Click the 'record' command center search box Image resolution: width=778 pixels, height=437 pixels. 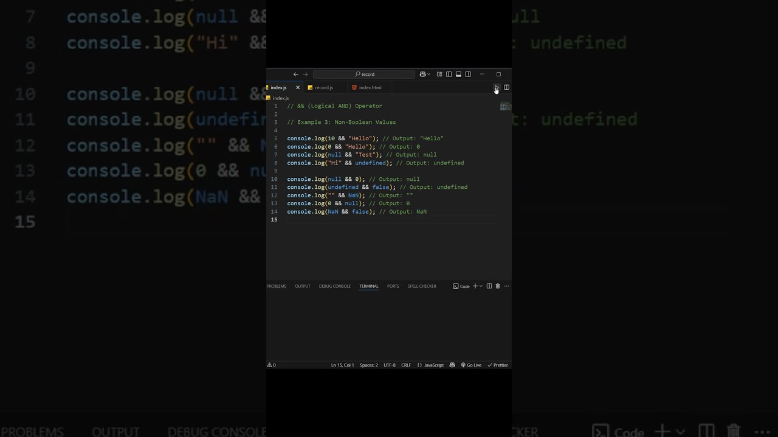(364, 74)
